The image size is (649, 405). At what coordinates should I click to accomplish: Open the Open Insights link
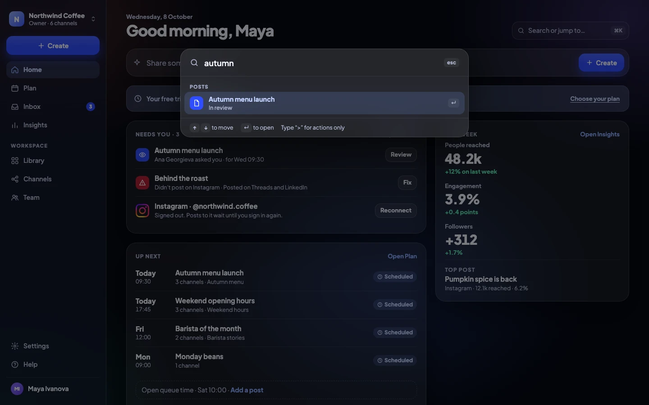tap(600, 135)
